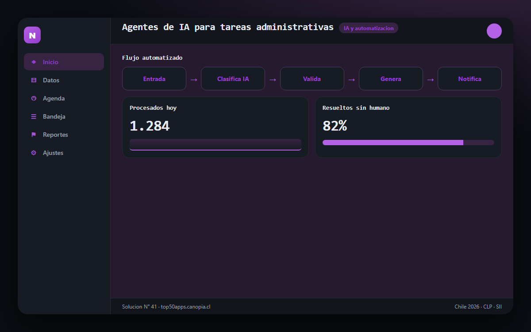Click the Agenda clock icon
531x332 pixels.
[x=34, y=98]
